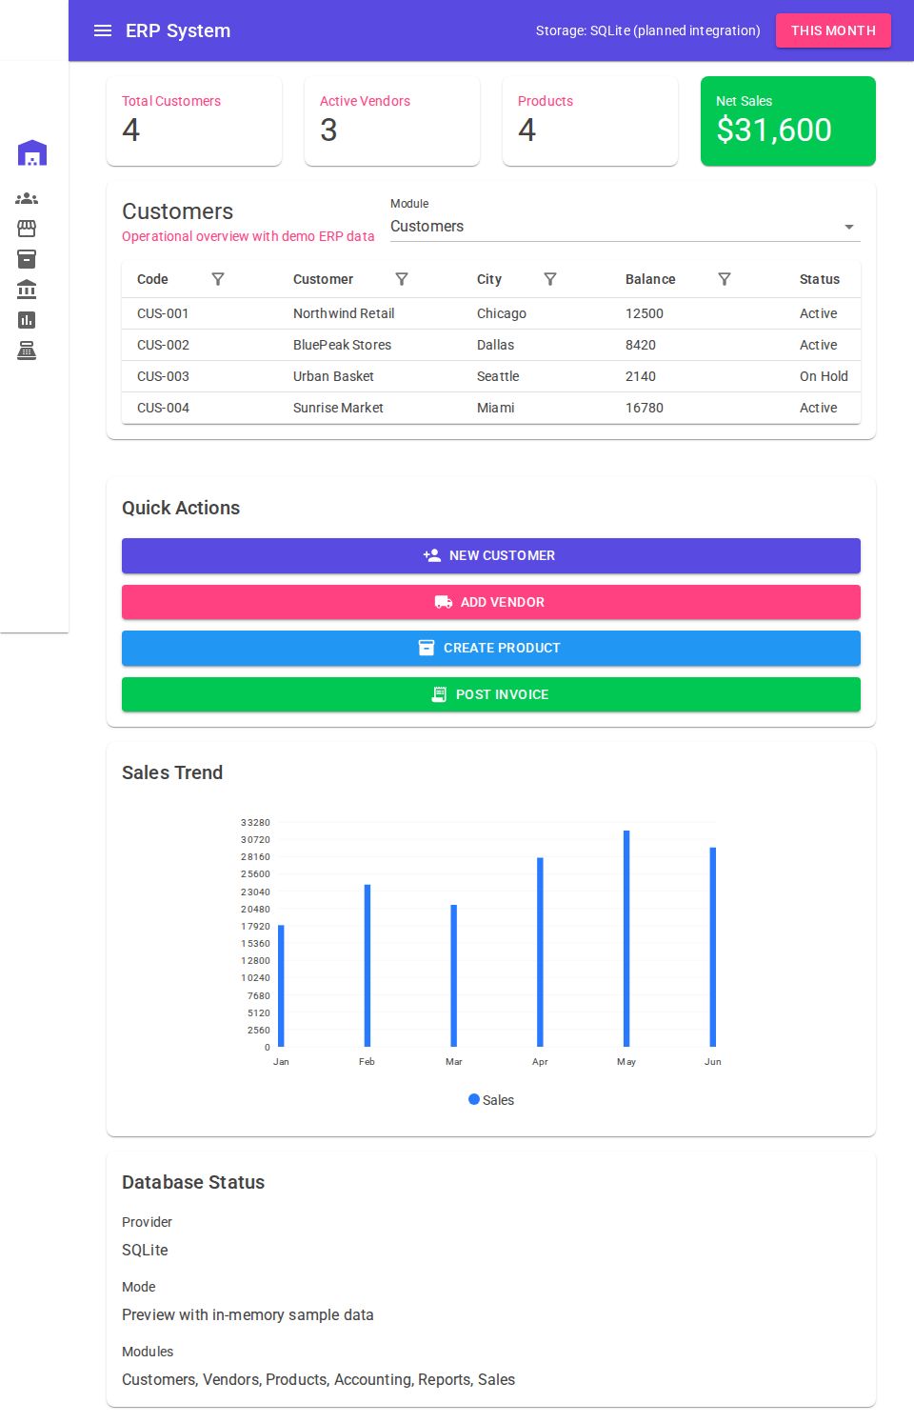Filter the City column
Image resolution: width=914 pixels, height=1423 pixels.
pos(550,279)
